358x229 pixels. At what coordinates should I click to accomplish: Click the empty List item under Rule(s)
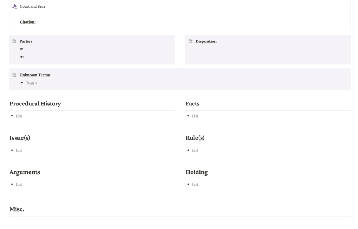(x=195, y=150)
